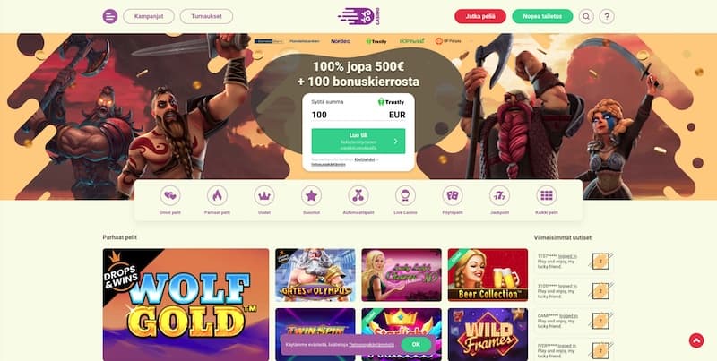Screen dimensions: 717x361
Task: Click the Nopea talletus green button
Action: pos(542,16)
